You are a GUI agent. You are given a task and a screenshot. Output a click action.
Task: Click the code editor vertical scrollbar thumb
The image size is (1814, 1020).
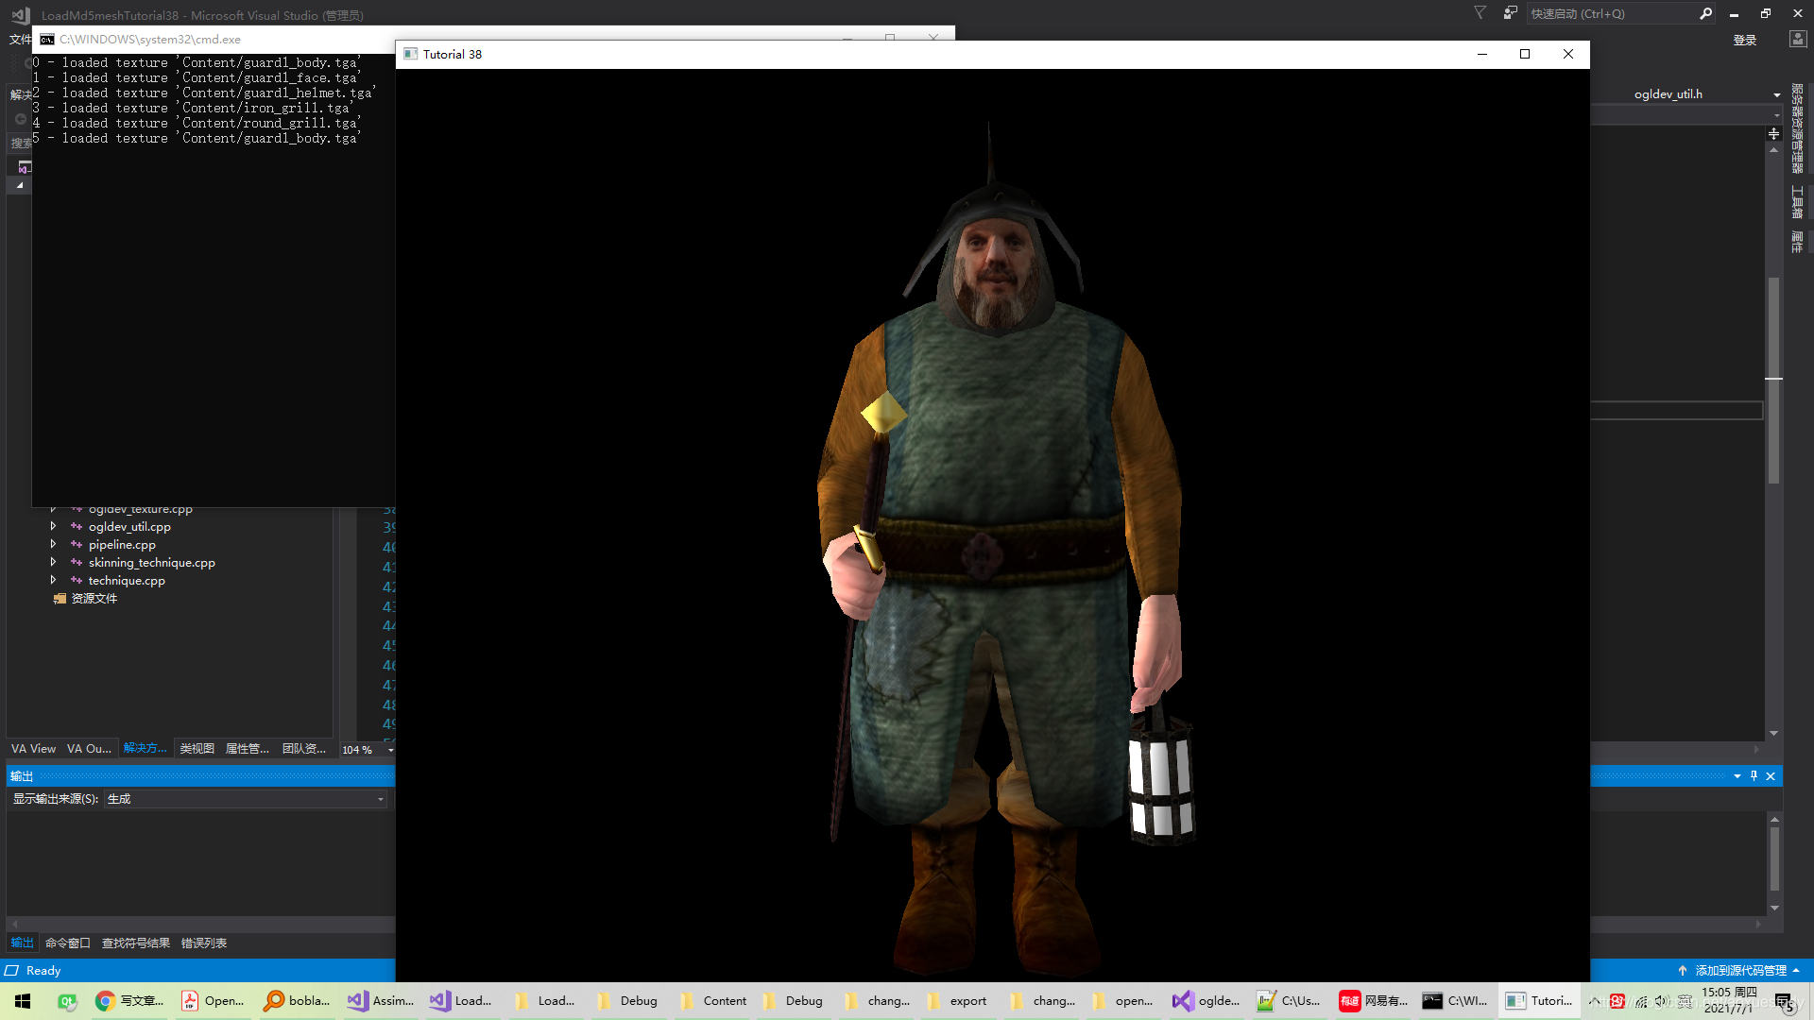click(1773, 380)
